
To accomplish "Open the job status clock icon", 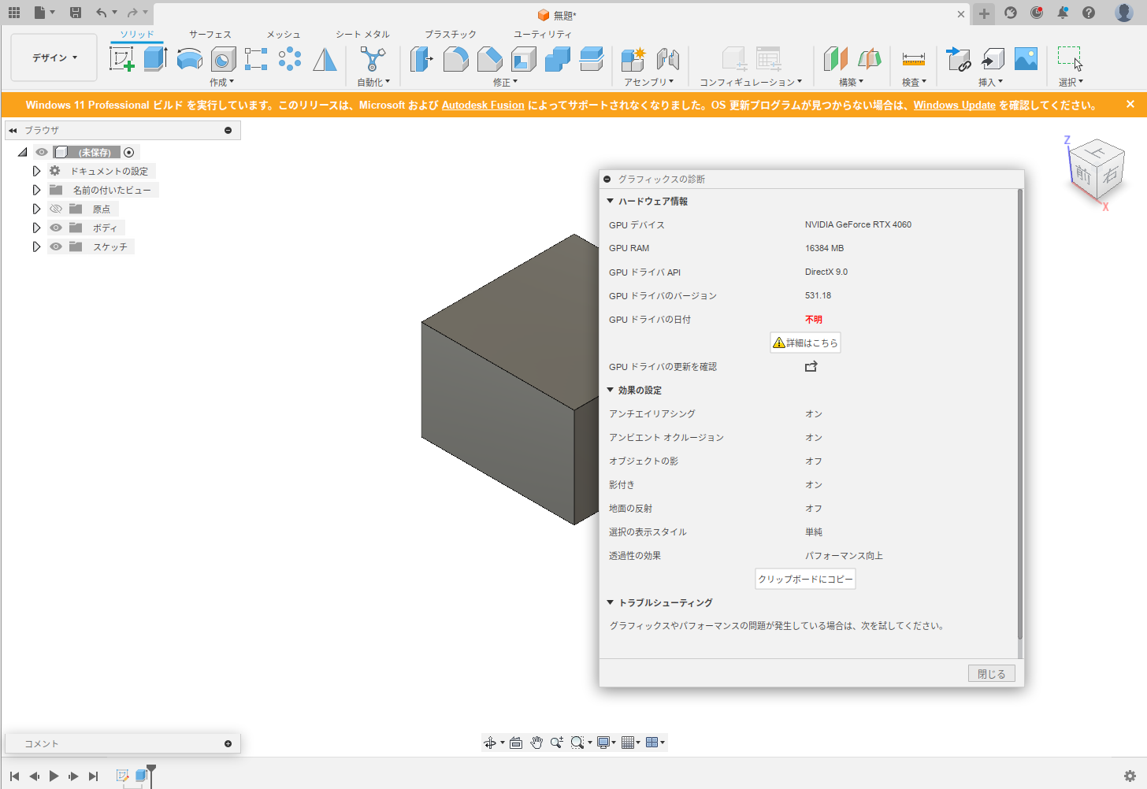I will [x=1037, y=13].
